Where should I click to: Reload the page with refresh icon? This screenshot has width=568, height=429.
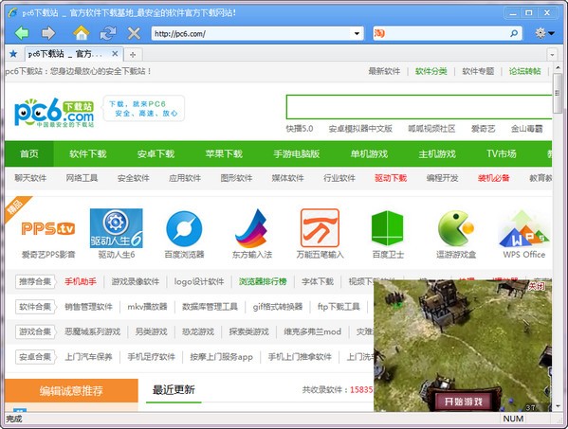pos(108,33)
